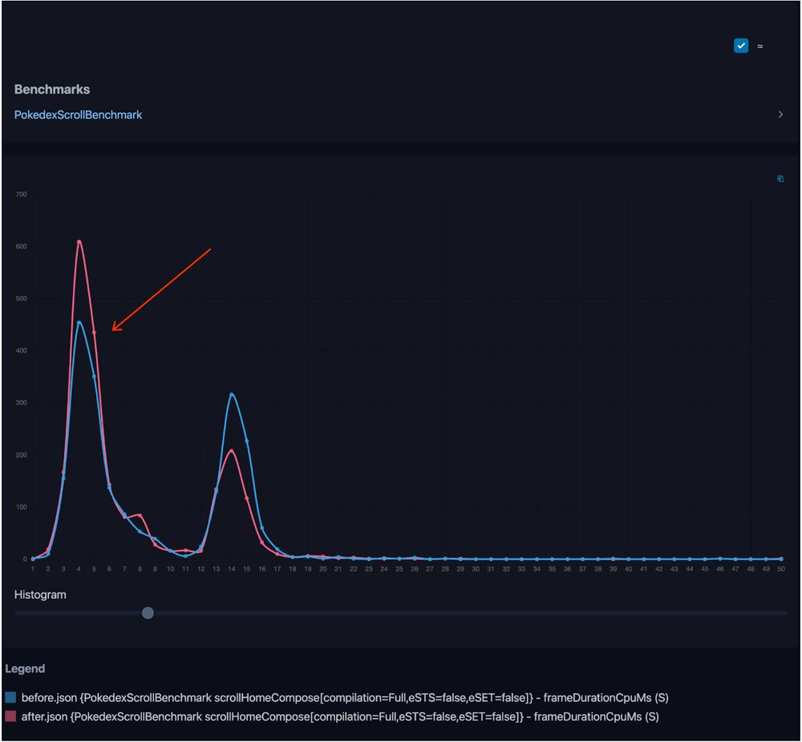Screen dimensions: 802x742
Task: Click the red data point the arrow points at
Action: (x=94, y=333)
